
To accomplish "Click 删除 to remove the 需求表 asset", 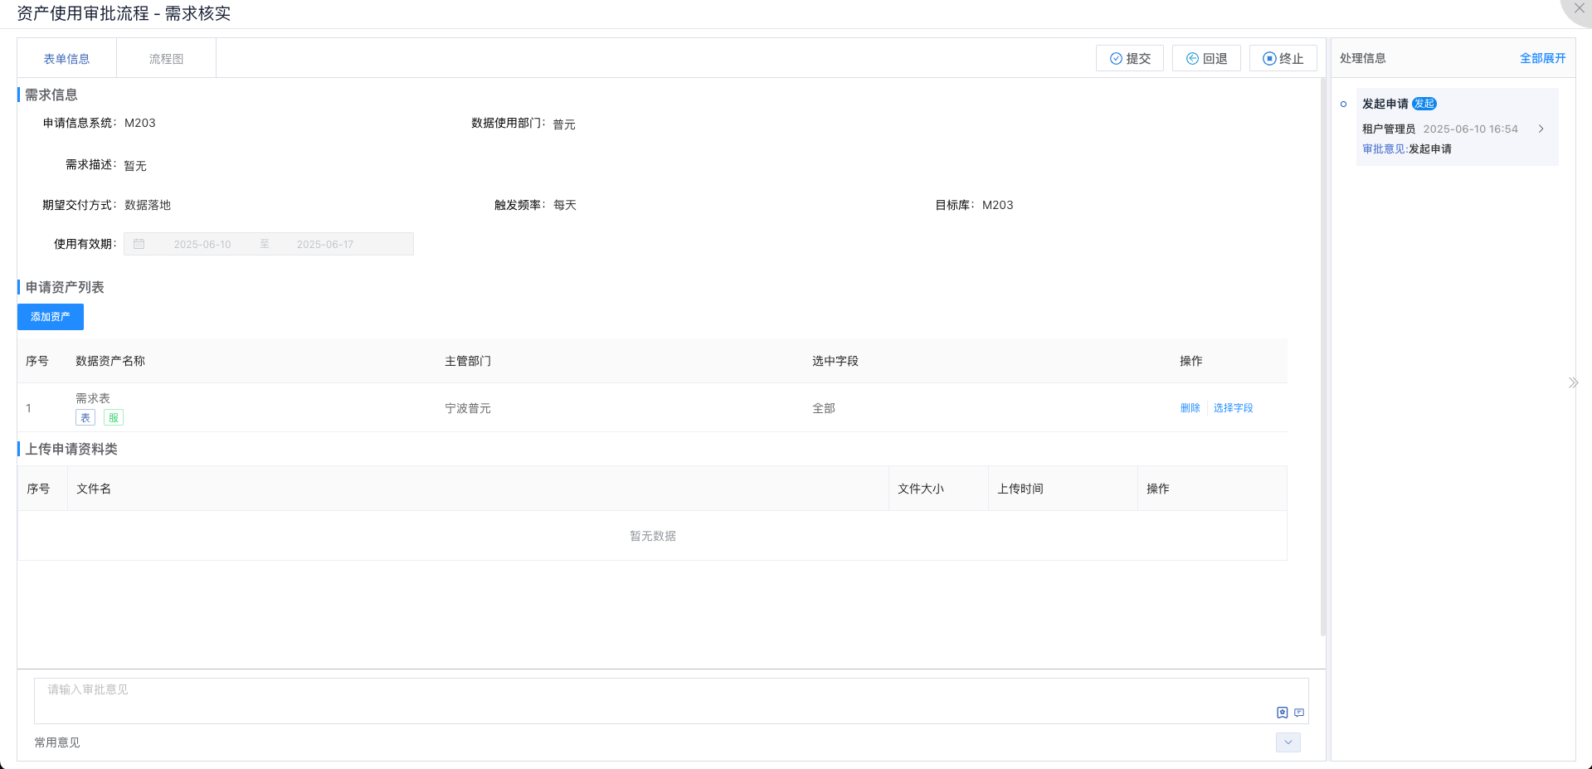I will [1190, 408].
